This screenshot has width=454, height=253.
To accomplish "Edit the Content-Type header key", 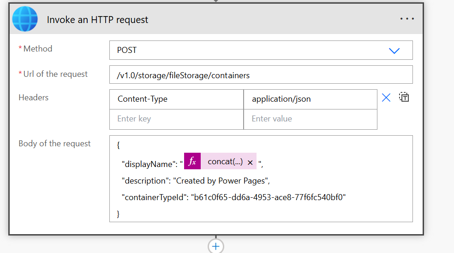I will (176, 99).
